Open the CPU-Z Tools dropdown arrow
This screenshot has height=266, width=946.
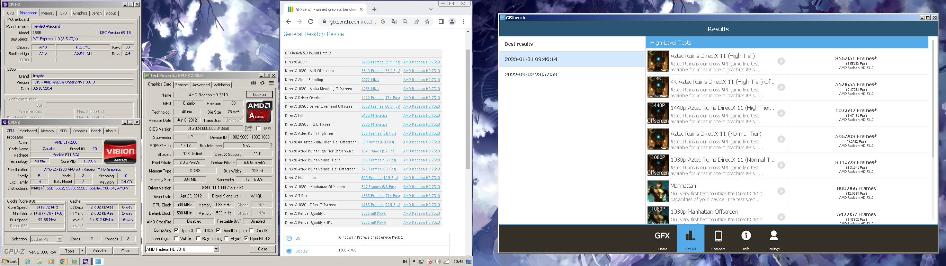click(x=82, y=251)
